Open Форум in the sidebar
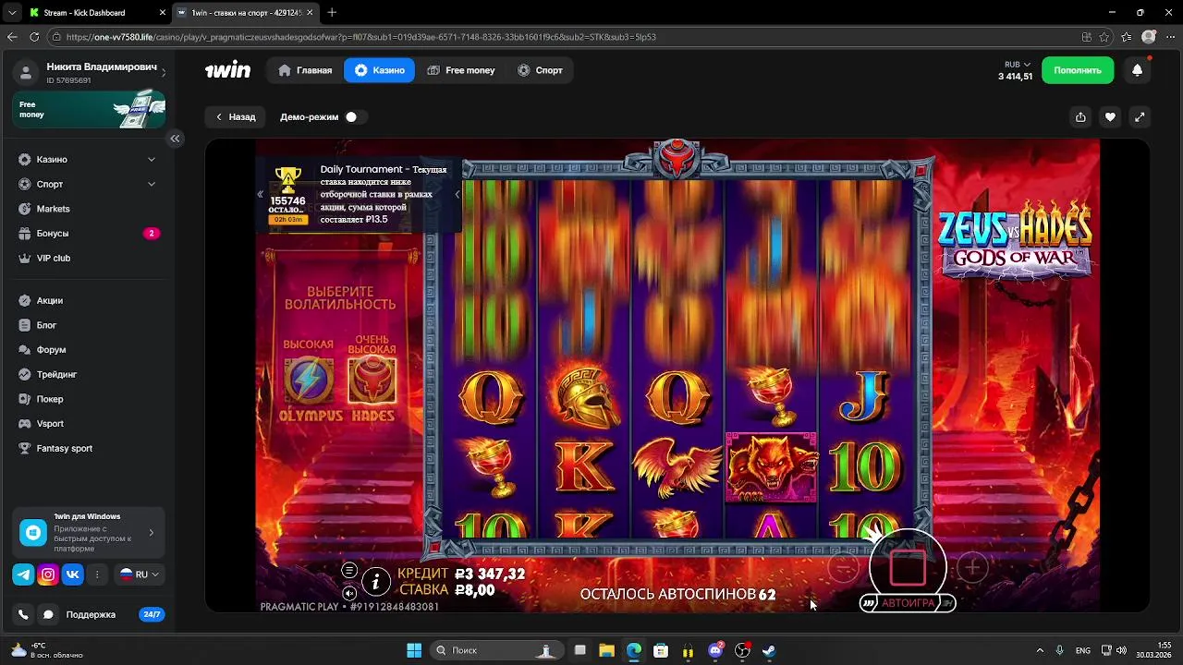The image size is (1183, 665). click(x=88, y=350)
